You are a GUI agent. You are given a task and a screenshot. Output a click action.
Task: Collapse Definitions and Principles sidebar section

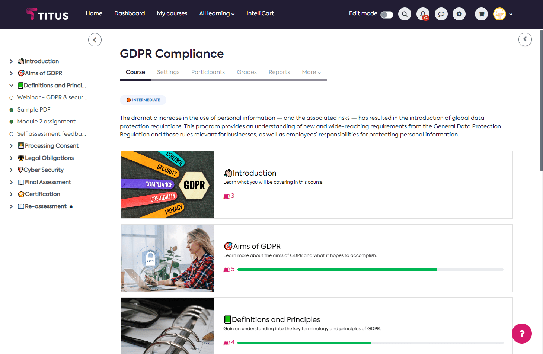point(11,86)
